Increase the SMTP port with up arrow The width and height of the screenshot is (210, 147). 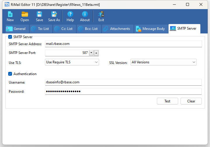pos(96,53)
